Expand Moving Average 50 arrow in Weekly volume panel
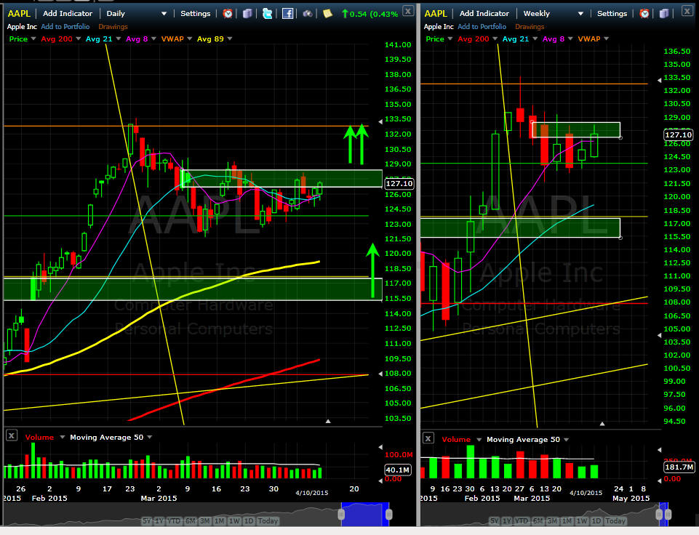 567,439
